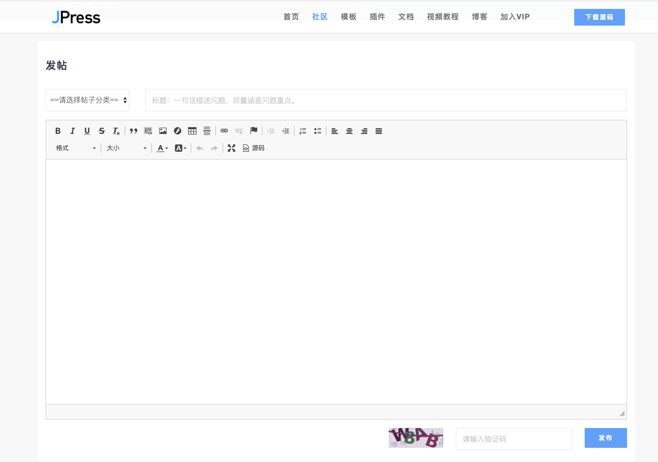Center-align the text
Image resolution: width=658 pixels, height=462 pixels.
click(349, 131)
